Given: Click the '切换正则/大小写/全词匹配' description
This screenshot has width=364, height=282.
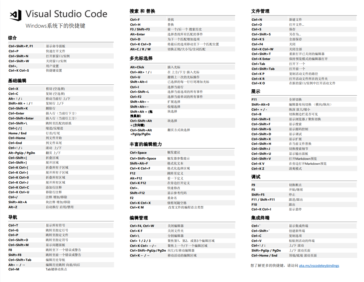Looking at the screenshot, I should coord(187,49).
